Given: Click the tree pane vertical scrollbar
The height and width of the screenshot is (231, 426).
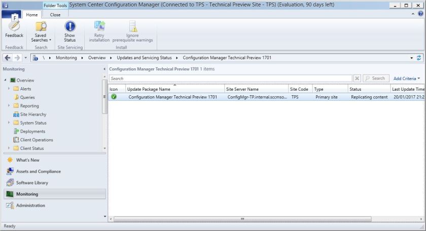Looking at the screenshot, I should click(x=104, y=97).
